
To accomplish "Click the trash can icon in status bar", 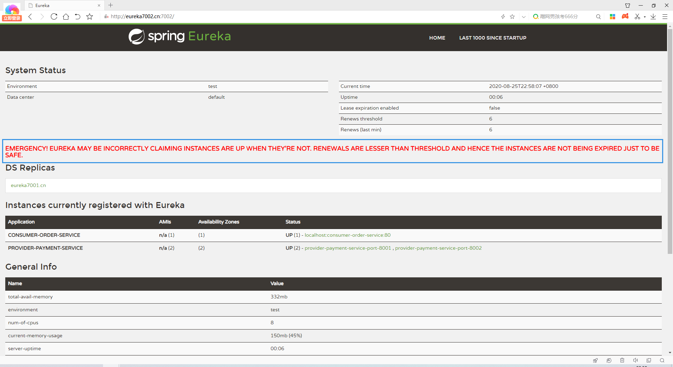I will point(622,360).
